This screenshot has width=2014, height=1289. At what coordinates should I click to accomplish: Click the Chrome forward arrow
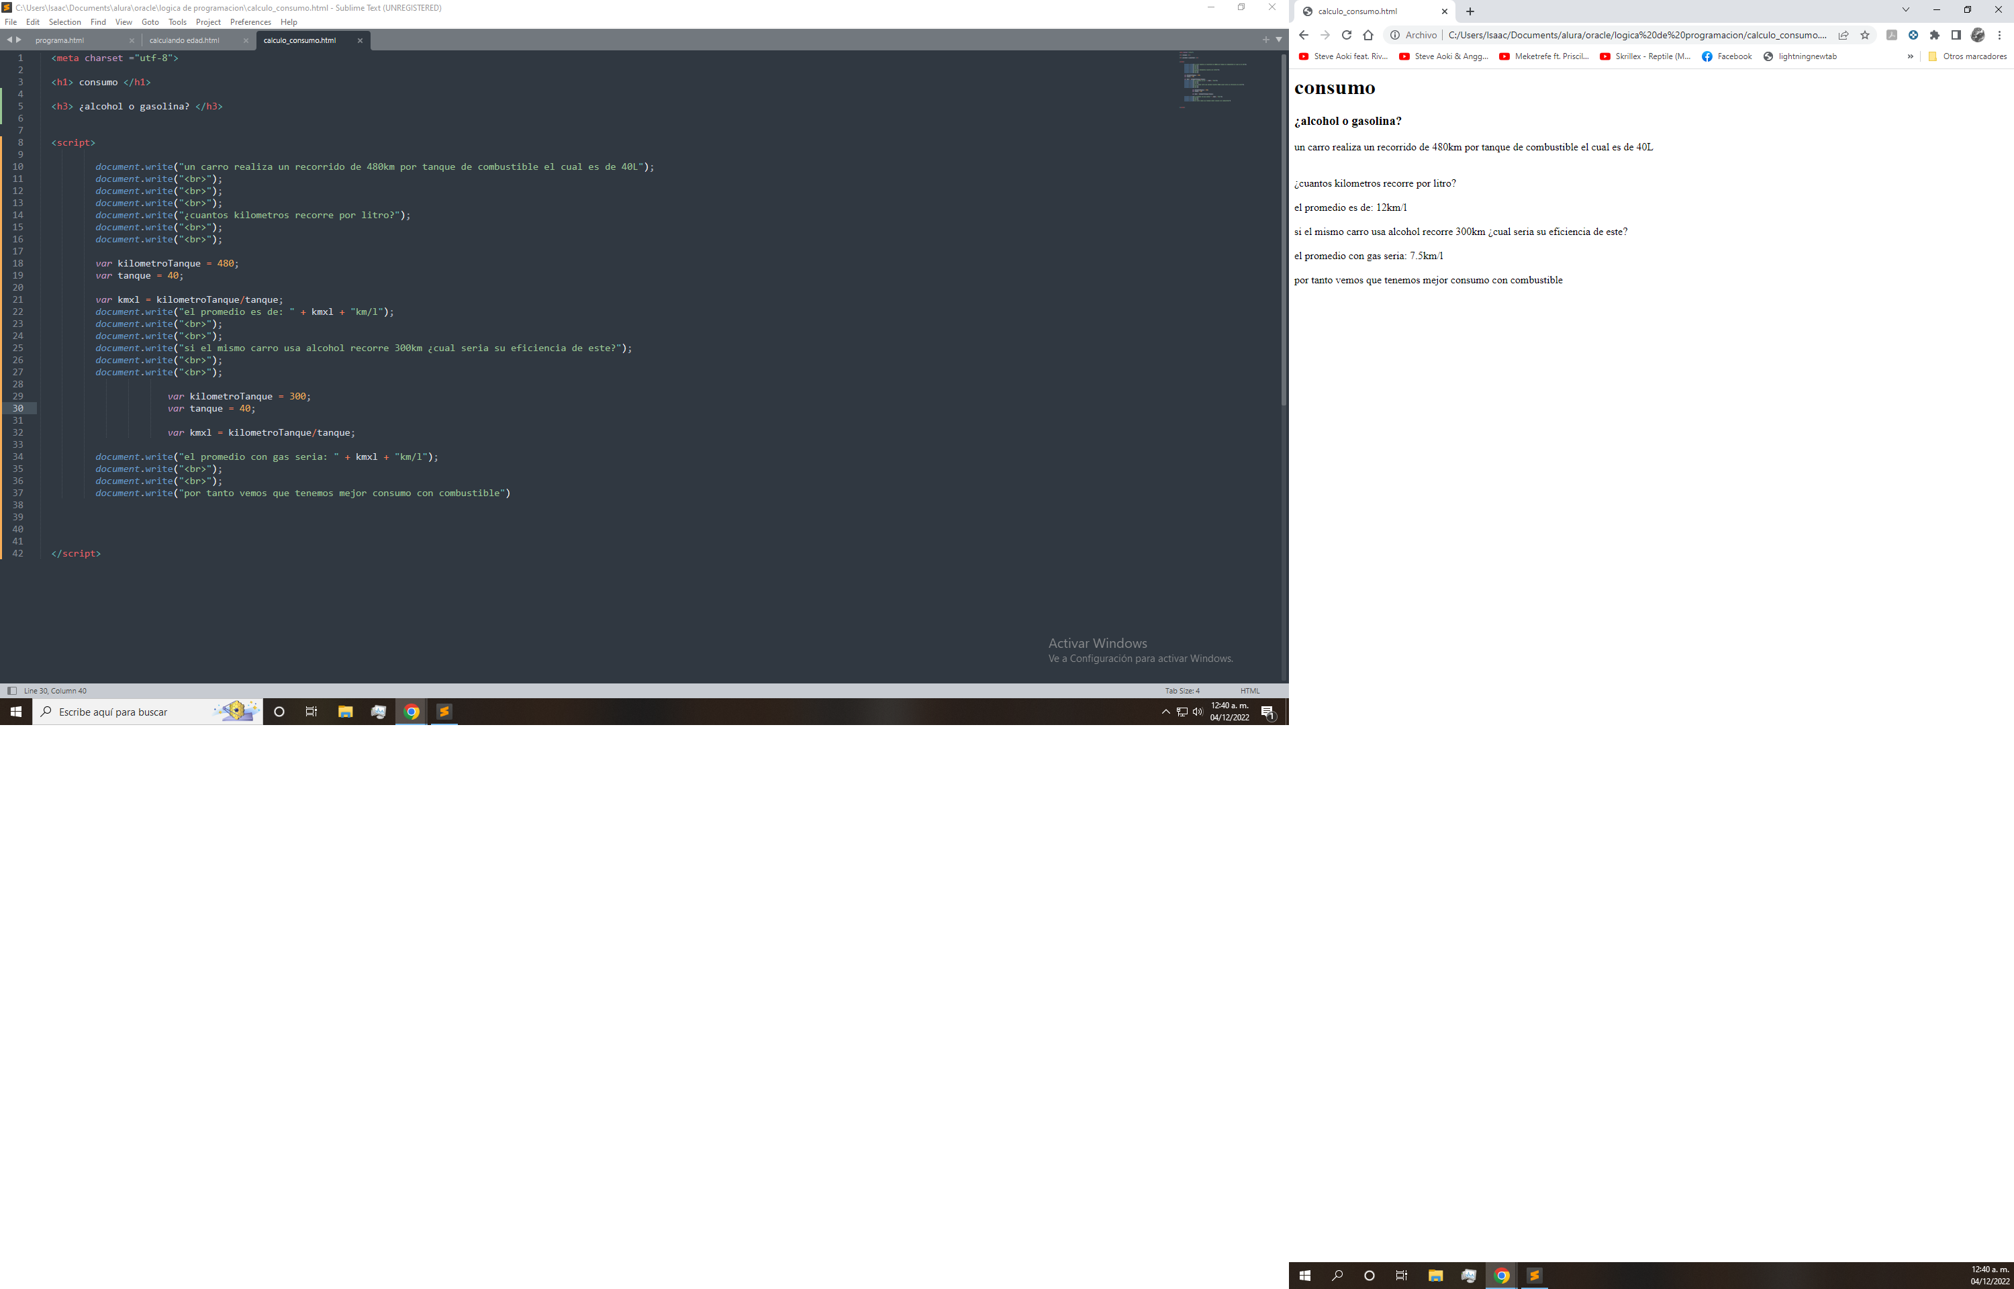coord(1325,35)
